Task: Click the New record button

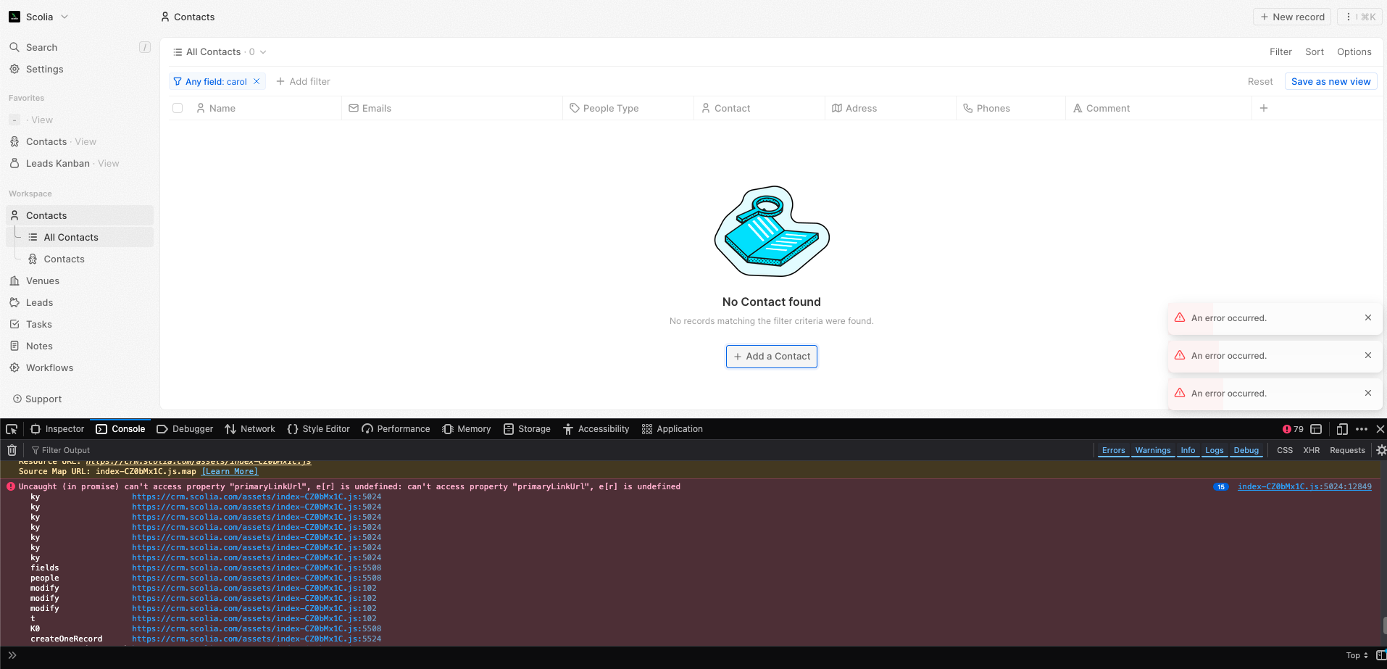Action: 1292,17
